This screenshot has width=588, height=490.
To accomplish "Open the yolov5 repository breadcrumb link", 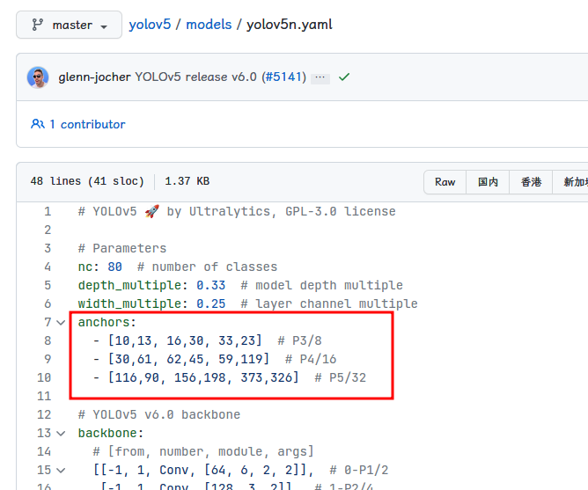I will 150,25.
